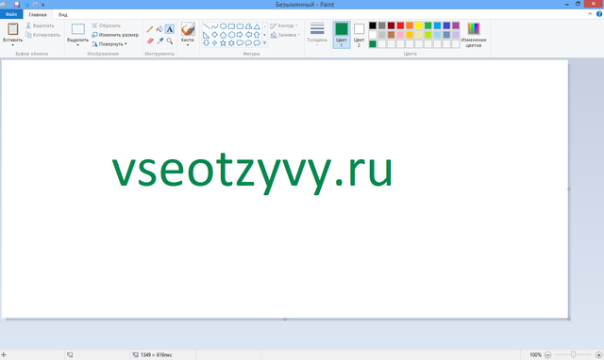Activate Цвет 2 background color

pyautogui.click(x=359, y=35)
